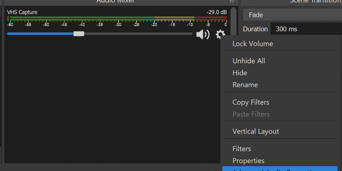342x171 pixels.
Task: Click the greyed-out Paste Filters entry
Action: click(251, 114)
